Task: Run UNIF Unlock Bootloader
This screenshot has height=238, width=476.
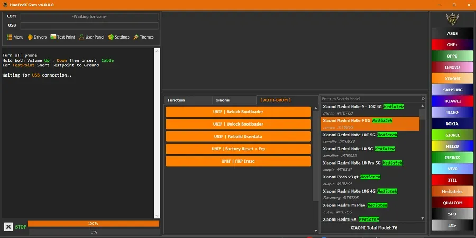Action: 239,124
